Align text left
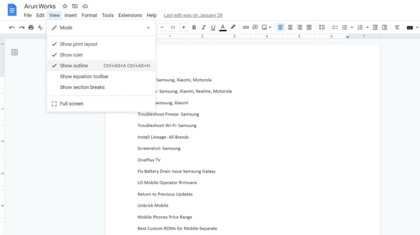420x235 pixels. (281, 27)
